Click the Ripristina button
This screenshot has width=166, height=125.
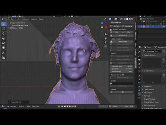click(128, 26)
